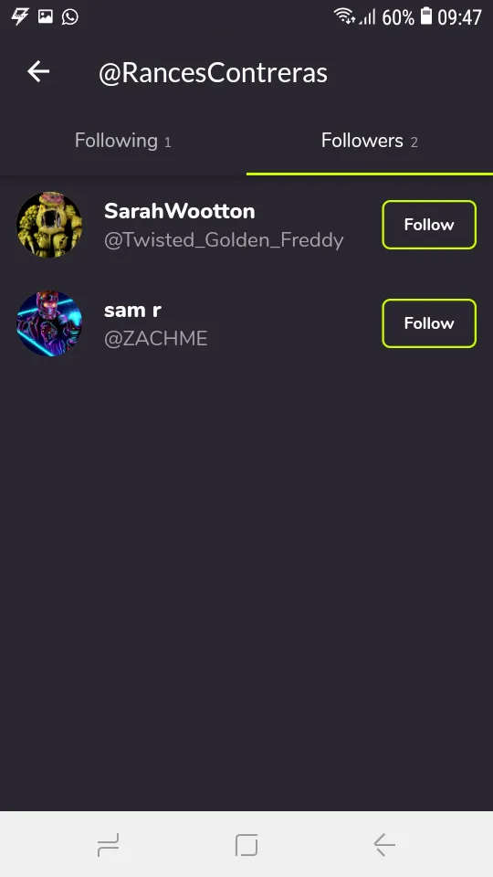This screenshot has width=493, height=877.
Task: Follow SarahWootton
Action: tap(429, 225)
